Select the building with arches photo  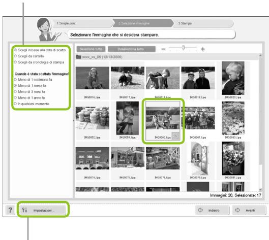click(x=93, y=158)
